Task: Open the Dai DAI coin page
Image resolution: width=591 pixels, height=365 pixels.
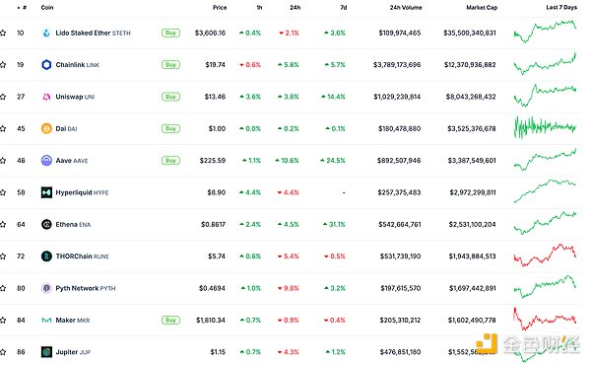Action: [x=66, y=128]
